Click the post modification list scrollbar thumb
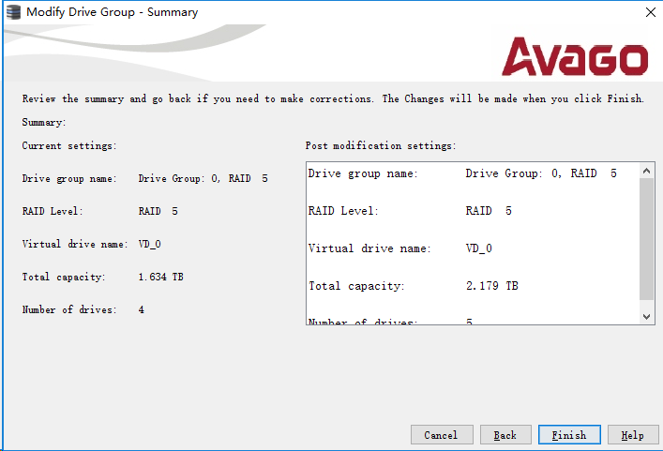Viewport: 663px width, 451px height. (x=646, y=239)
